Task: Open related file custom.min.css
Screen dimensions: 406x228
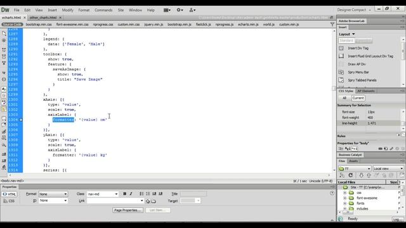Action: coord(129,24)
